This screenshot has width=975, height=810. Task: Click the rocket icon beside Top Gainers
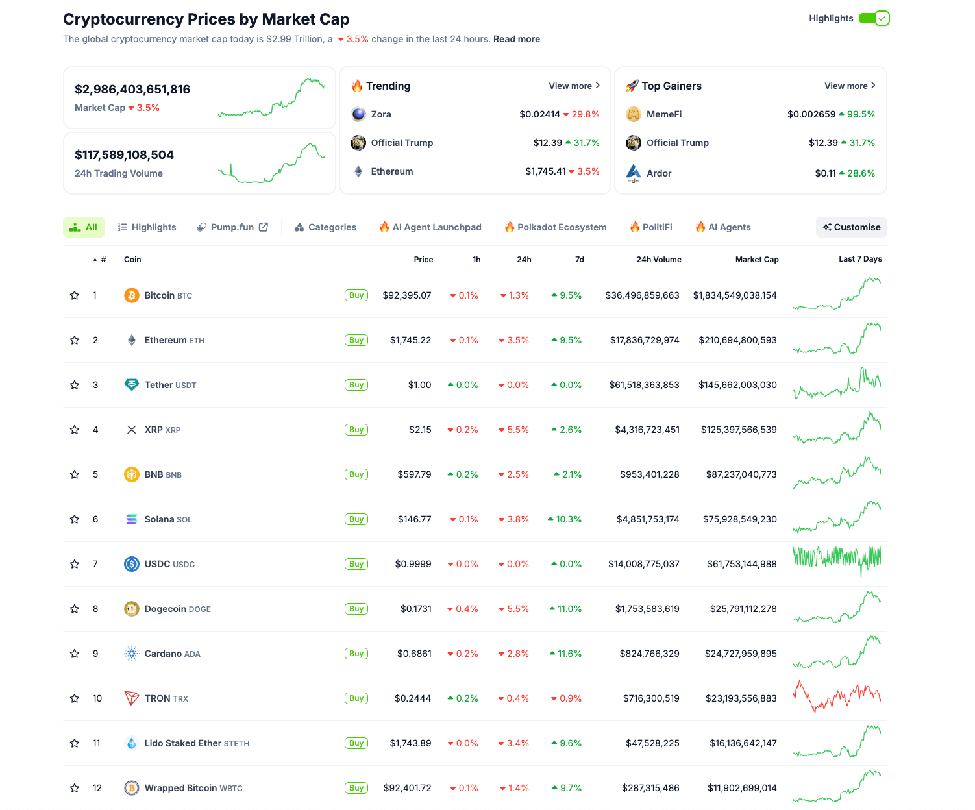632,85
